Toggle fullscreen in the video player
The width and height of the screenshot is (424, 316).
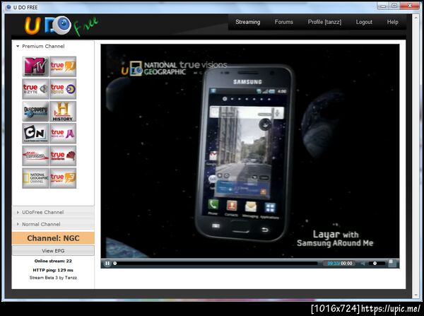point(391,263)
